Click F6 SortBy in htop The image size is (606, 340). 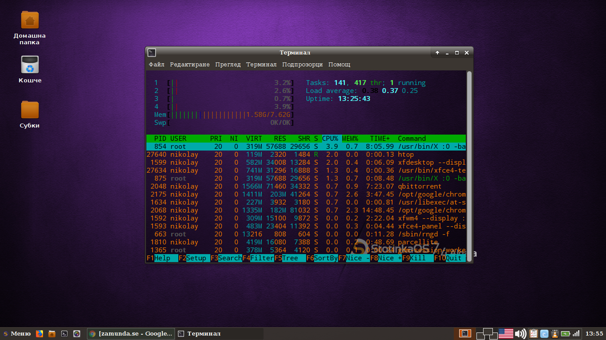click(322, 258)
